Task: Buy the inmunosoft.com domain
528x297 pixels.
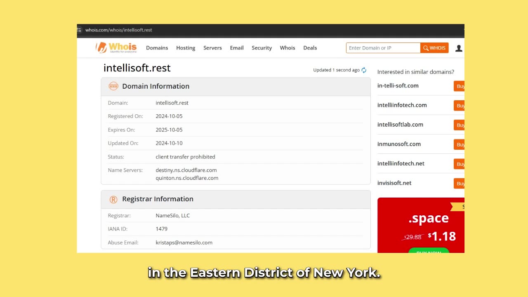Action: 459,144
